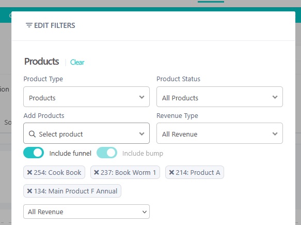The image size is (301, 225).
Task: Toggle the Include bump switch
Action: click(107, 153)
